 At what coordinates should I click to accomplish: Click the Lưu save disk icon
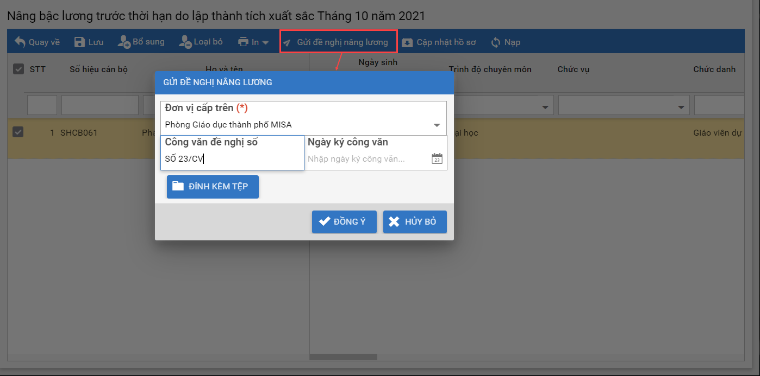pos(79,42)
